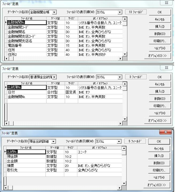The width and height of the screenshot is (175, 192).
Task: Select the 金融機関名 field name cell
Action: 27,32
